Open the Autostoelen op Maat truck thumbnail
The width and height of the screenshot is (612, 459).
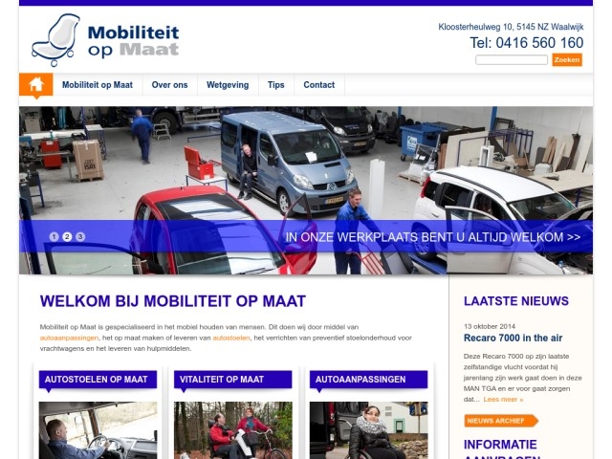pyautogui.click(x=98, y=430)
